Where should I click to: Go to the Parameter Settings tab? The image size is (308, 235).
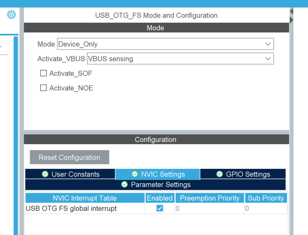coord(155,185)
